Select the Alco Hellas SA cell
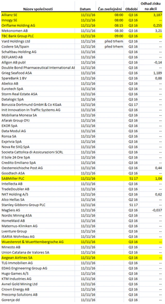 click(13, 199)
